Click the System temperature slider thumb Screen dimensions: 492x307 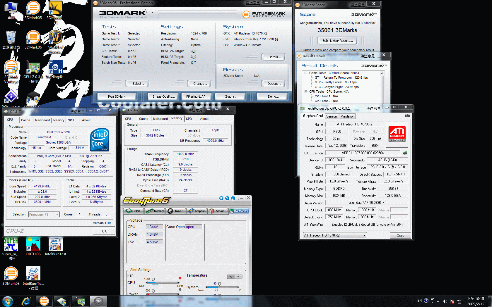[220, 284]
